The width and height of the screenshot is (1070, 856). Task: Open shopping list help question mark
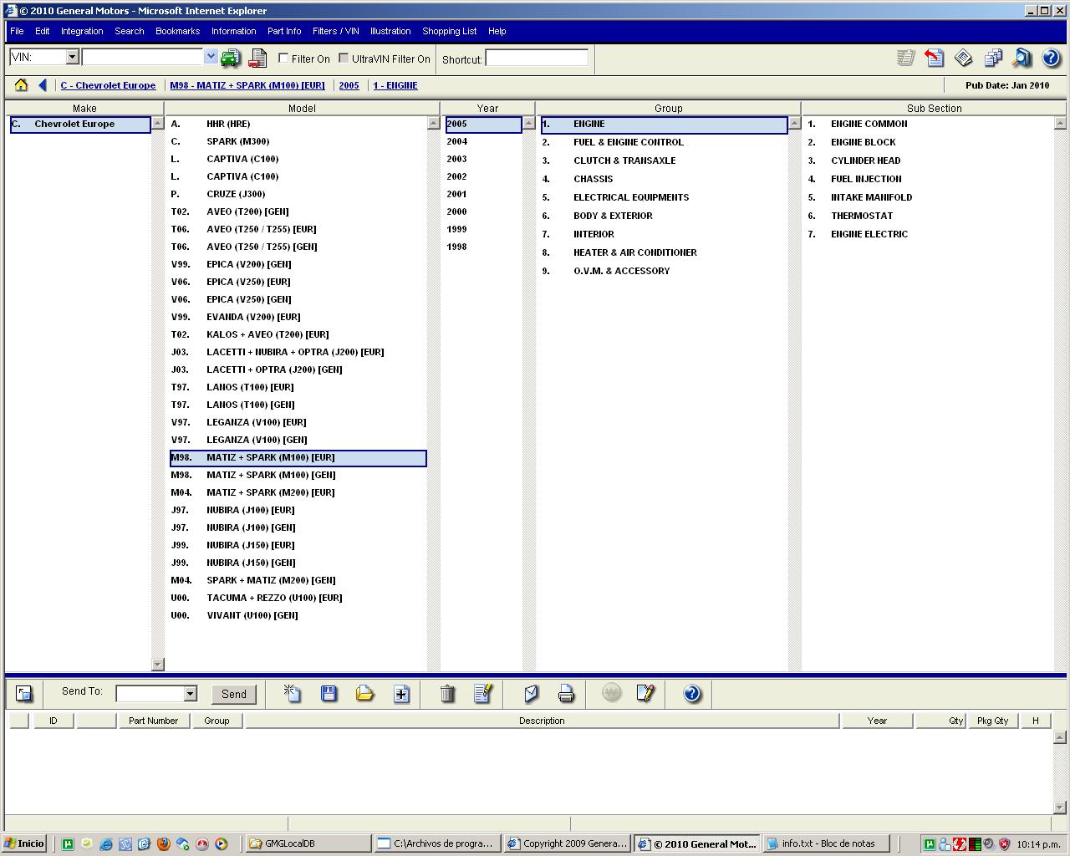pos(691,693)
